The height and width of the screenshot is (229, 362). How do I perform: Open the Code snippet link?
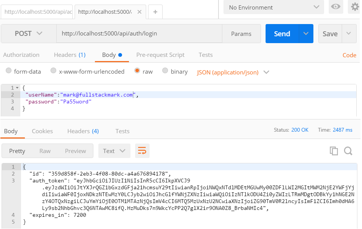tap(349, 55)
